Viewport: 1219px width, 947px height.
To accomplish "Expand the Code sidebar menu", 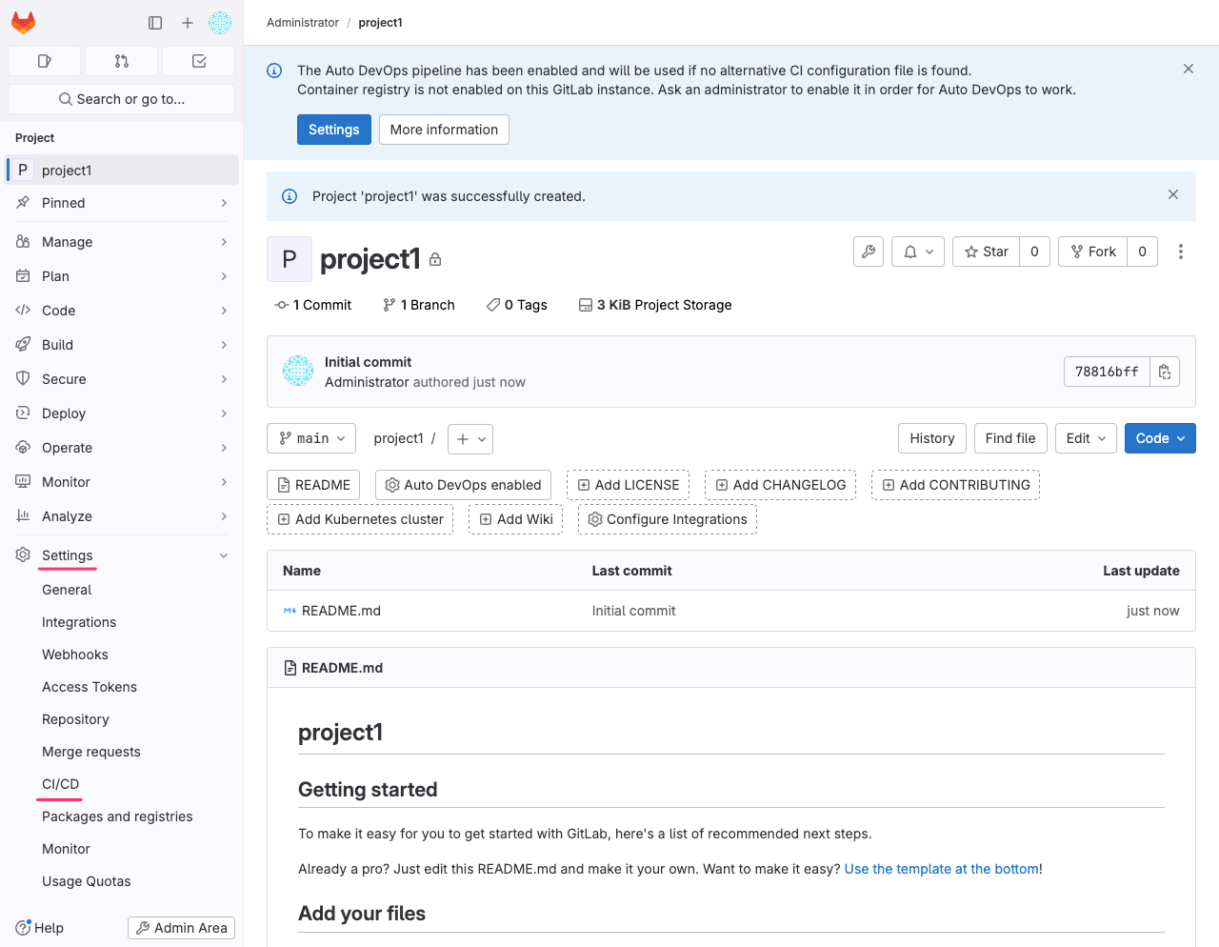I will [122, 311].
